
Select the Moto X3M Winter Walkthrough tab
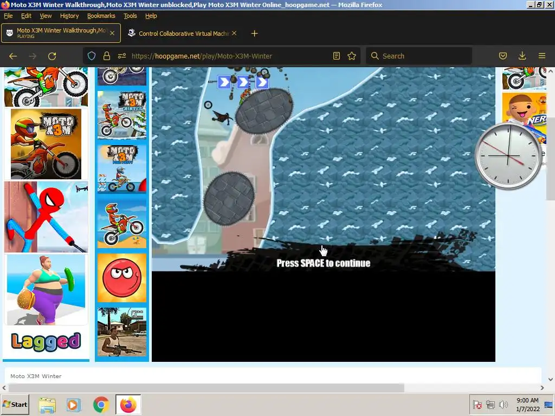(x=61, y=33)
